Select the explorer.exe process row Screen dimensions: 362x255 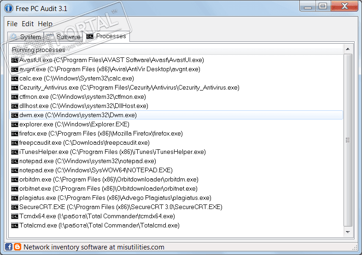tap(176, 125)
